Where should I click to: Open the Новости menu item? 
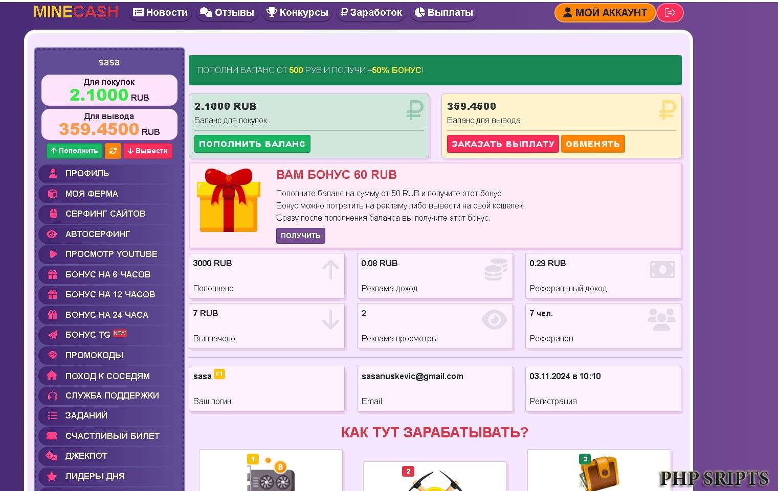160,12
